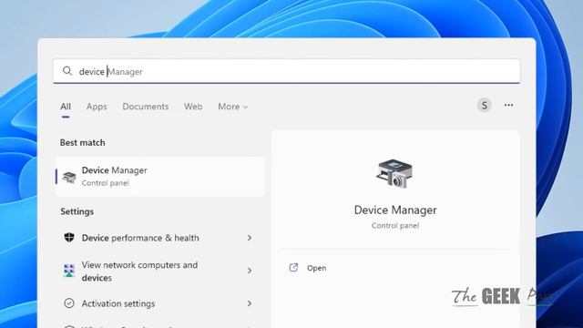Viewport: 583px width, 328px height.
Task: Switch to the Web tab
Action: pyautogui.click(x=193, y=107)
